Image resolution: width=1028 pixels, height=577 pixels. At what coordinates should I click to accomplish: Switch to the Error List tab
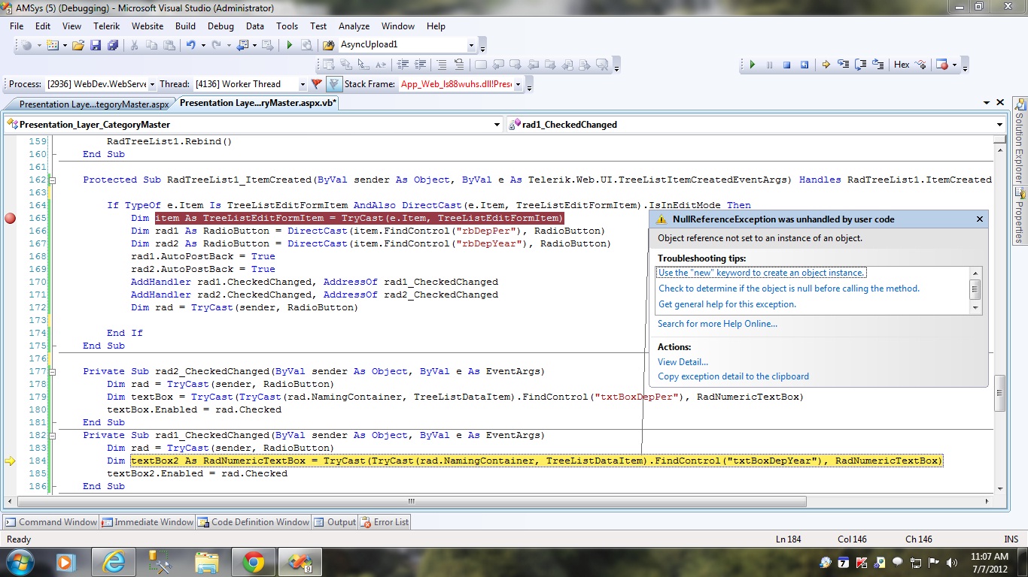click(385, 522)
